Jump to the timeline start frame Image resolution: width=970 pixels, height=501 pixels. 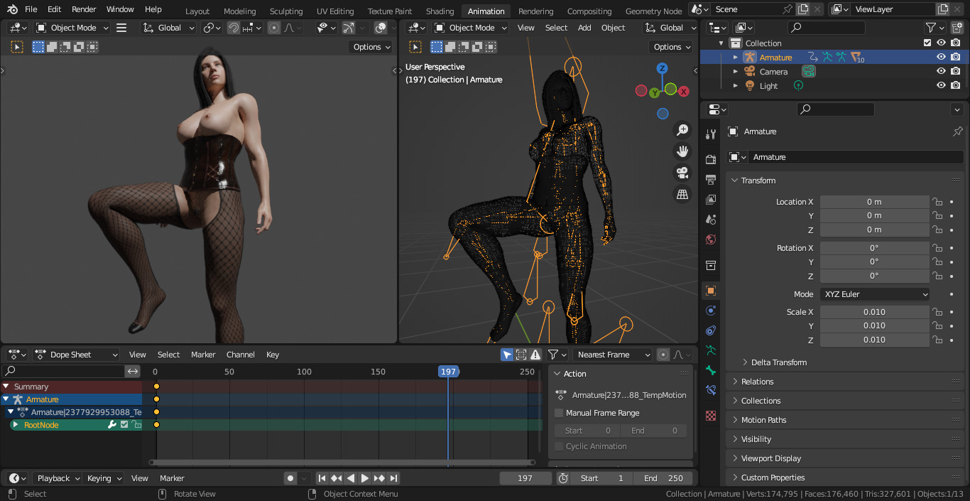[322, 478]
